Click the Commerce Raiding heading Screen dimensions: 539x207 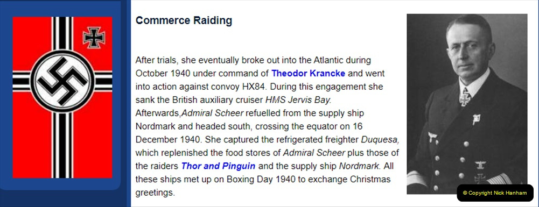(x=184, y=20)
